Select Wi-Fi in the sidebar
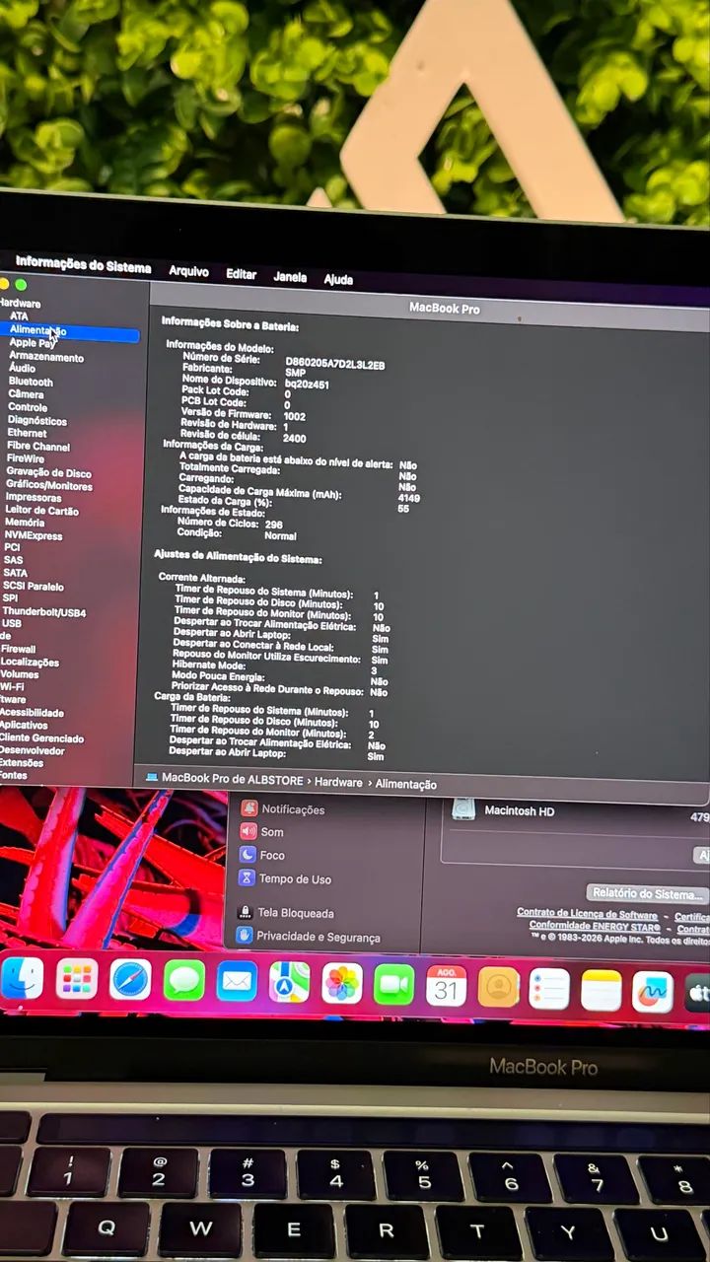The width and height of the screenshot is (710, 1262). 12,687
